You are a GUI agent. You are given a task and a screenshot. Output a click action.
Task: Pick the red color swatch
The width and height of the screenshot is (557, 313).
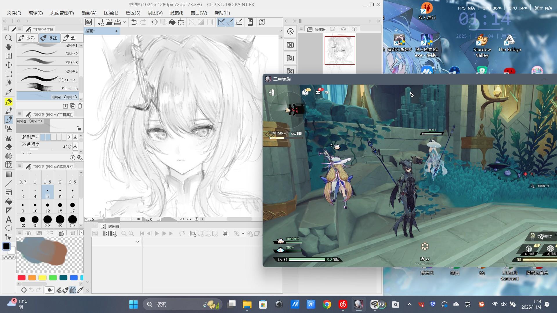21,278
